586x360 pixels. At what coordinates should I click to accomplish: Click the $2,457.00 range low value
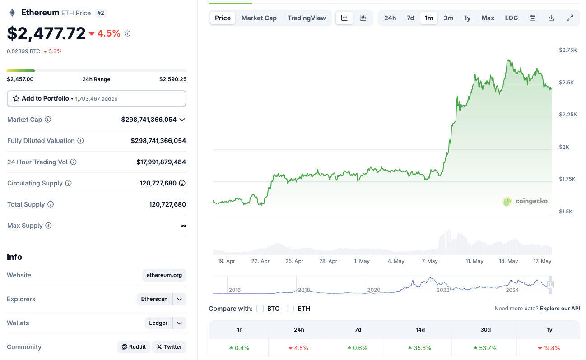point(20,79)
